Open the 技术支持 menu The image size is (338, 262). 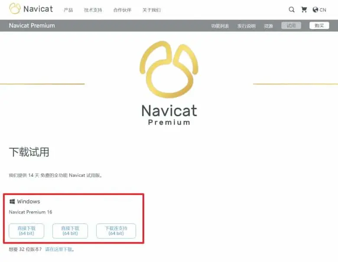[93, 10]
